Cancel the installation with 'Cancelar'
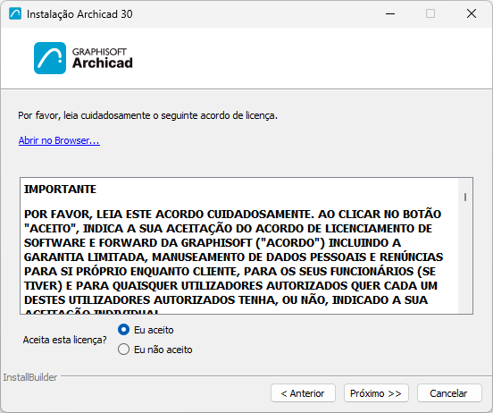Screen dimensions: 493x413 click(449, 392)
